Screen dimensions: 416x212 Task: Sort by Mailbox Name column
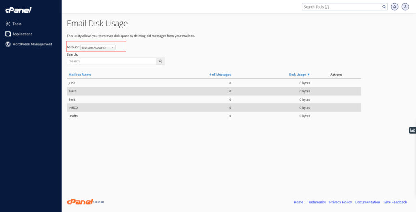point(80,75)
